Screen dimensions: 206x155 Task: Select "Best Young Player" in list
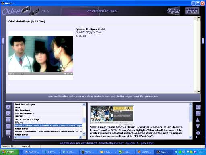25,105
